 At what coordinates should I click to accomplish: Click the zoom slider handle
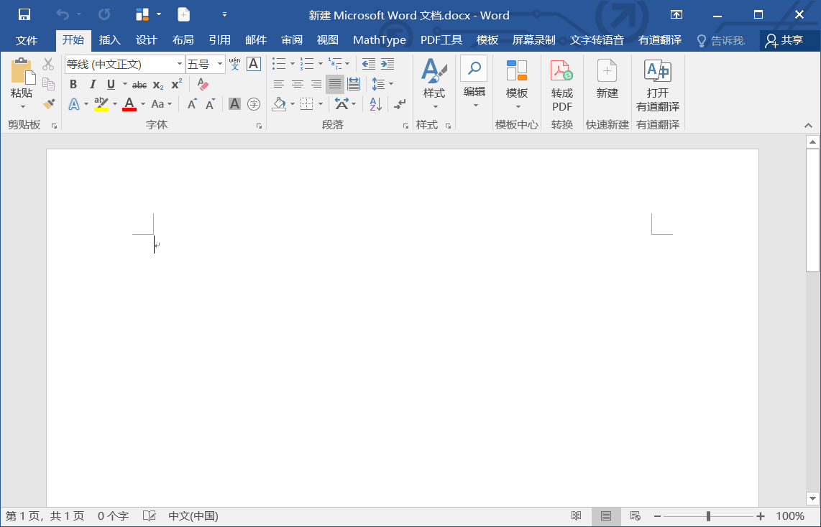click(708, 516)
